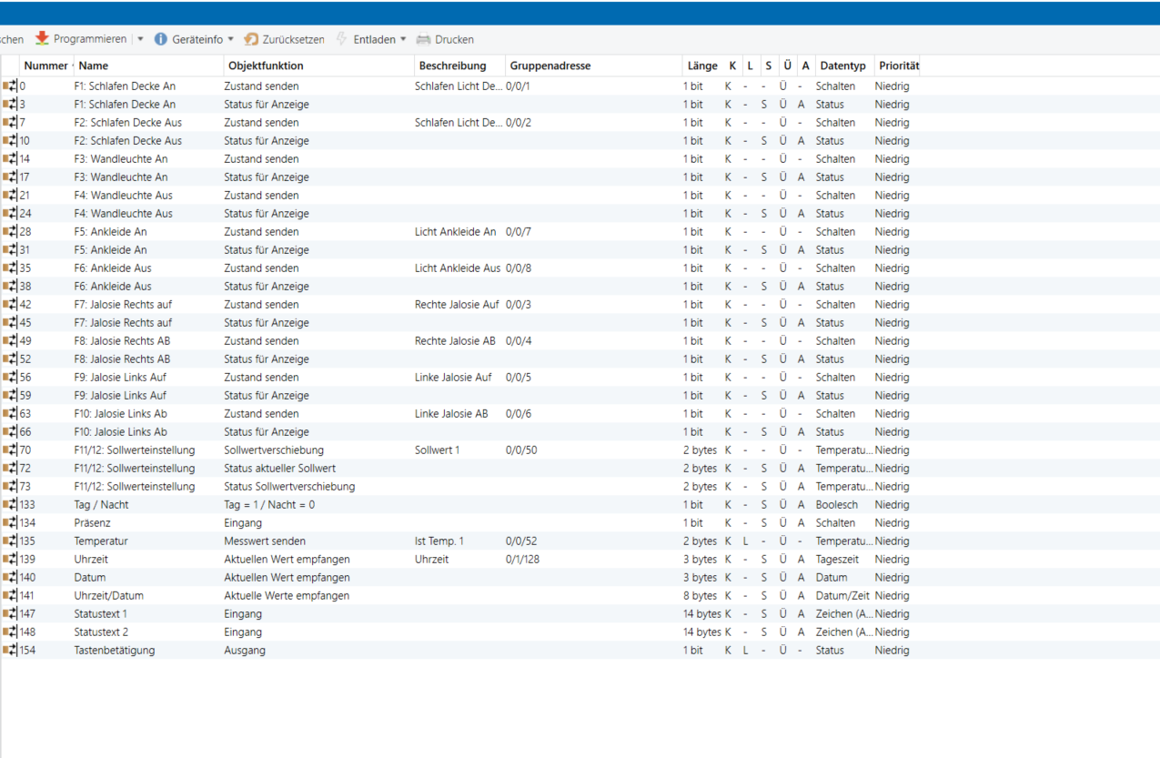This screenshot has width=1160, height=758.
Task: Click the object icon of row 154 Tastenbetätigung
Action: [10, 650]
